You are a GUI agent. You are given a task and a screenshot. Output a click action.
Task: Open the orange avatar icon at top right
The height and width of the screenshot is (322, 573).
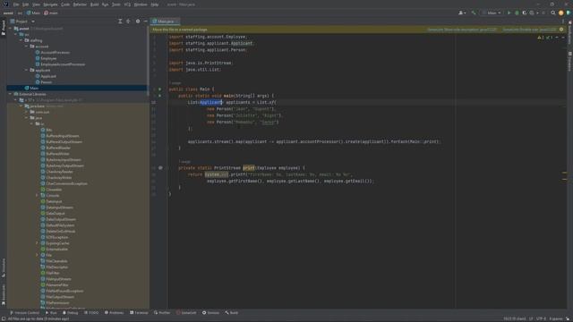coord(561,13)
